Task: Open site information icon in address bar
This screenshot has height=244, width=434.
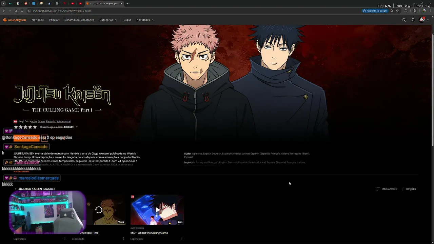Action: 29,11
